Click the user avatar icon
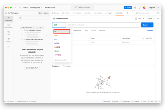 coord(144,8)
